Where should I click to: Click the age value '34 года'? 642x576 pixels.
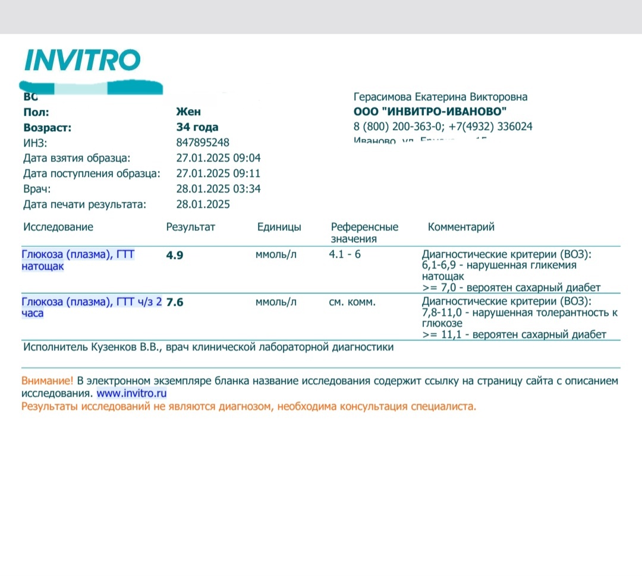[x=197, y=127]
